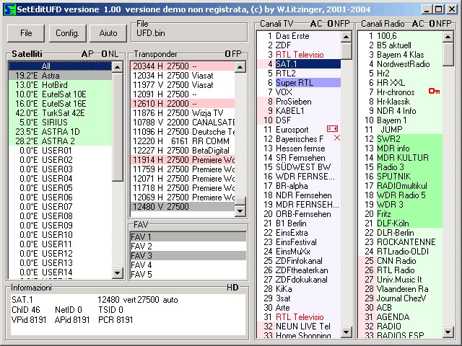Click the red X beside Bayerisches F
Image resolution: width=462 pixels, height=346 pixels.
click(336, 138)
